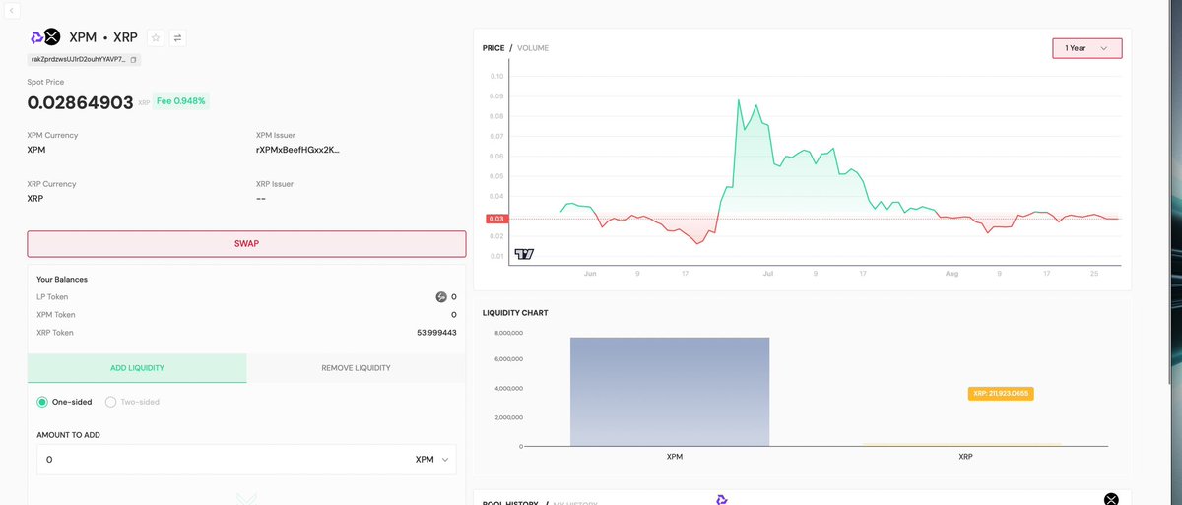1182x505 pixels.
Task: Click the XRP Token balance 53.999443
Action: pyautogui.click(x=436, y=333)
